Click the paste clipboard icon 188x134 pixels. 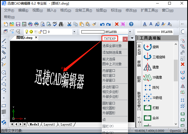click(x=82, y=24)
